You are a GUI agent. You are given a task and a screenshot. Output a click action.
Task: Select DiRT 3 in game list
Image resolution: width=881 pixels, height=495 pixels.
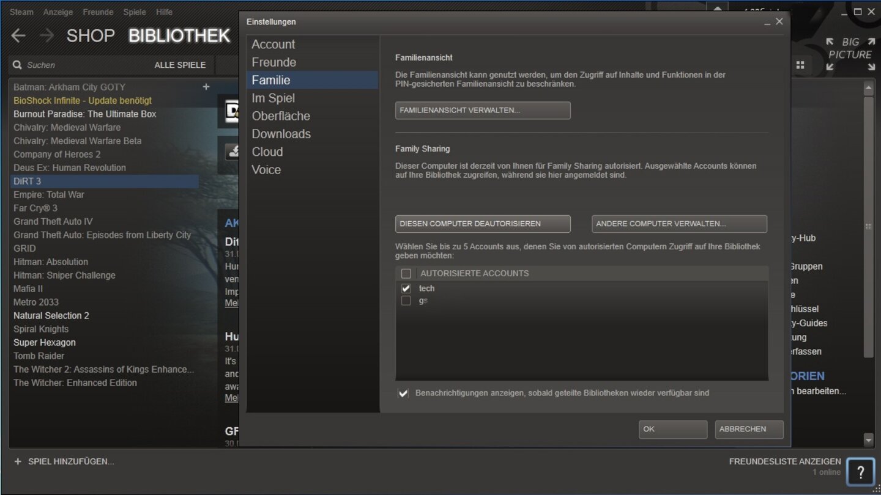(104, 181)
